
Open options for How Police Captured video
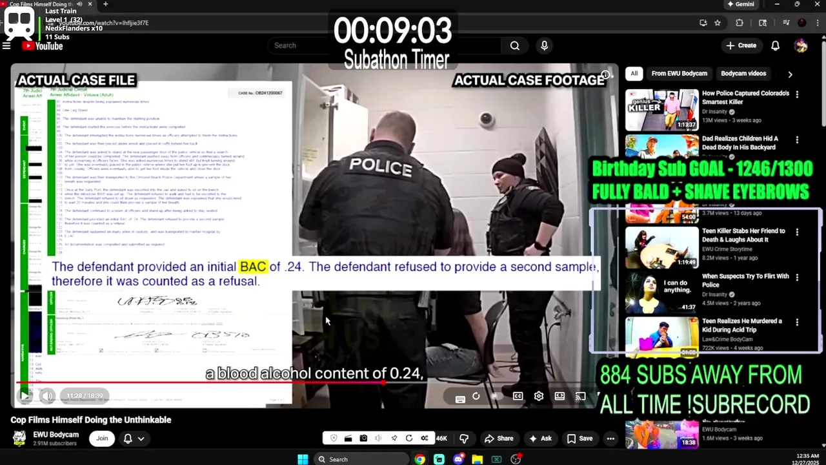pyautogui.click(x=797, y=94)
